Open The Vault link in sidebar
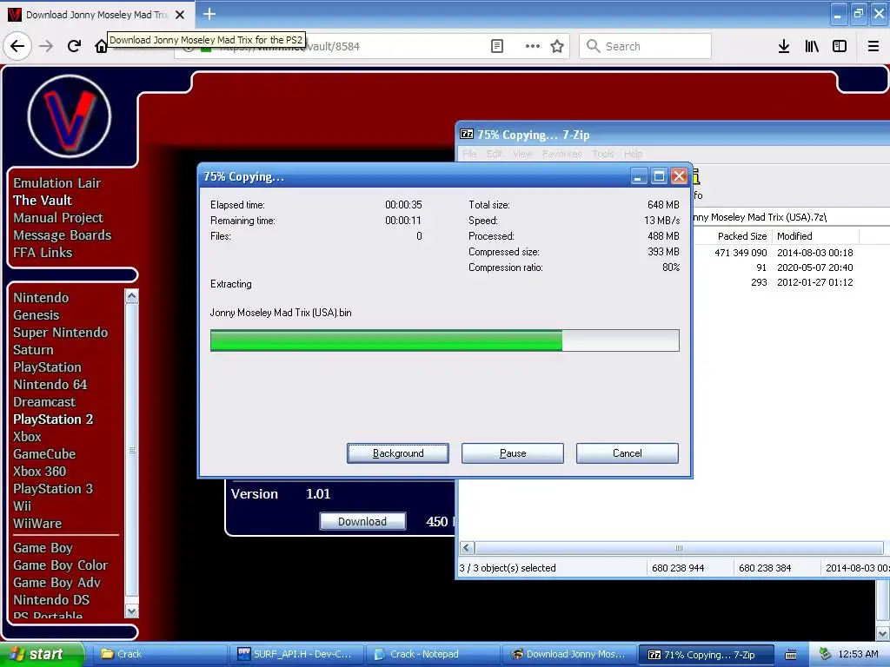 pyautogui.click(x=43, y=201)
